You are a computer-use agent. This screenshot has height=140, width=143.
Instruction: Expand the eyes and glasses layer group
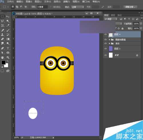tap(110, 40)
